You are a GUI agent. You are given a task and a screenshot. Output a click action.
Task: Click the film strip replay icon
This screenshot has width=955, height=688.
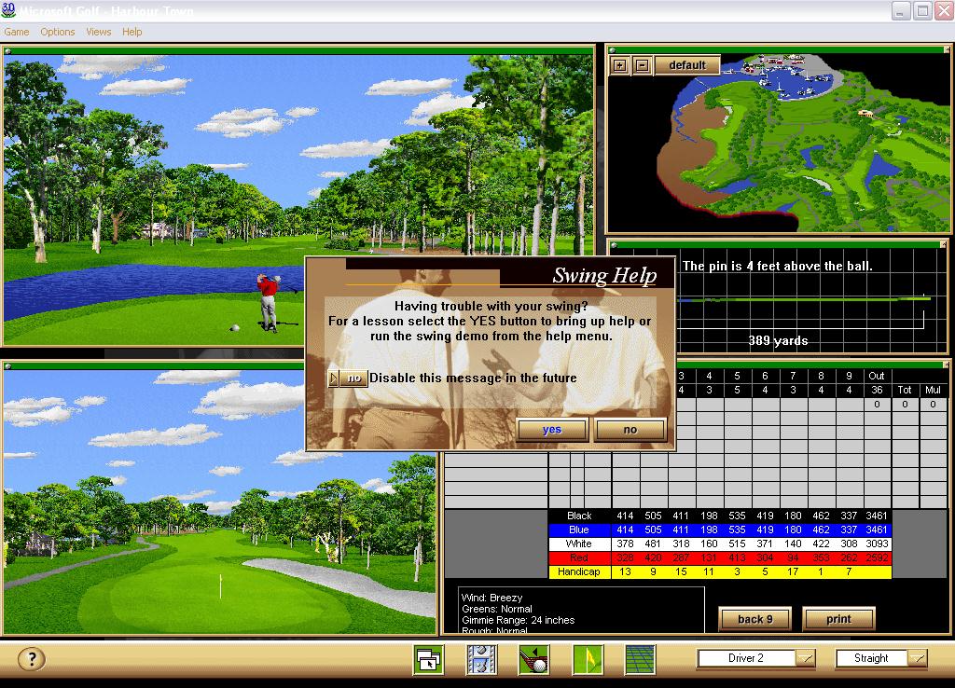(482, 660)
